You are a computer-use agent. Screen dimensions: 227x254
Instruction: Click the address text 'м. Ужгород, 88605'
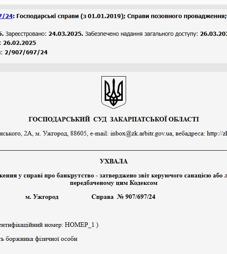61,133
